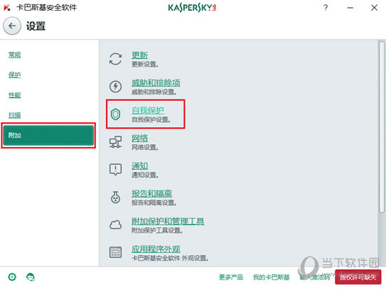Image resolution: width=391 pixels, height=289 pixels.
Task: Click the threats lightning bolt icon
Action: tap(115, 87)
